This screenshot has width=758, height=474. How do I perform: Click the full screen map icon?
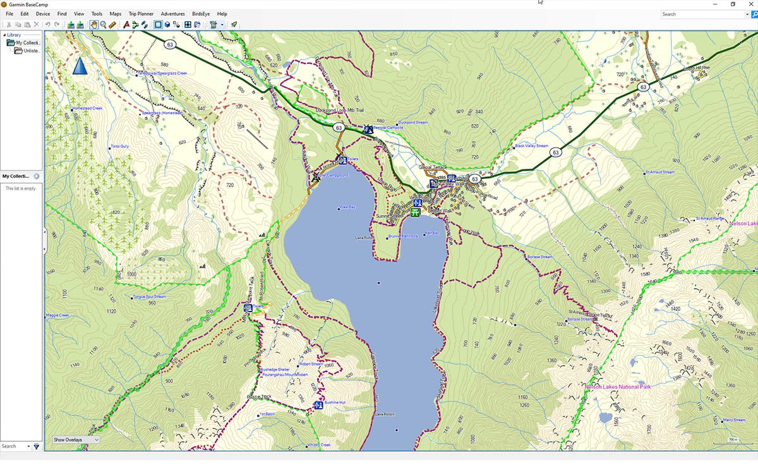pos(188,25)
